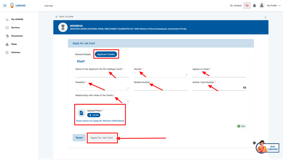This screenshot has height=160, width=283.
Task: Open the hamburger menu icon
Action: coord(5,6)
